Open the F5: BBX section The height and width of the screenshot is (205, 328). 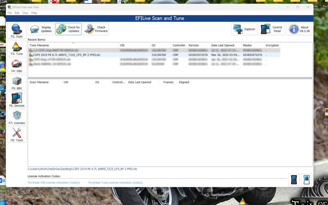[x=17, y=83]
